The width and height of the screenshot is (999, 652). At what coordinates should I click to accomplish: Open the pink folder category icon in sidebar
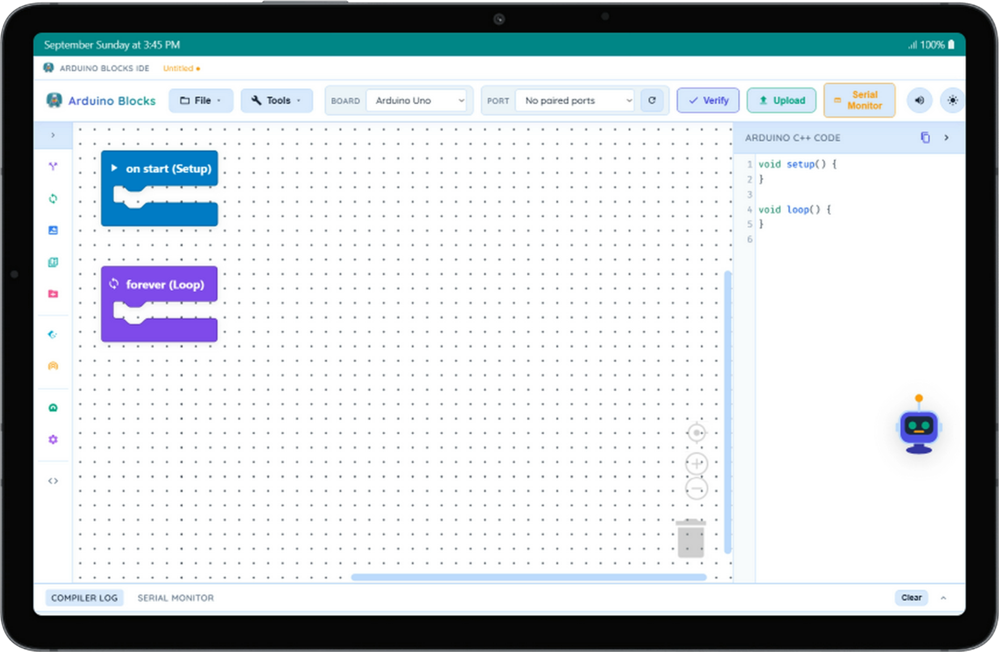pos(53,294)
